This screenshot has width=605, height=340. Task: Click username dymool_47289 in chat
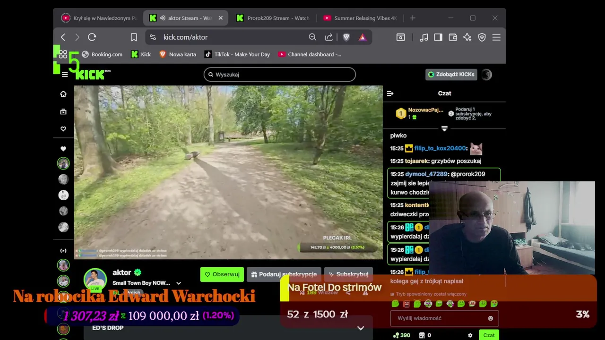click(425, 174)
